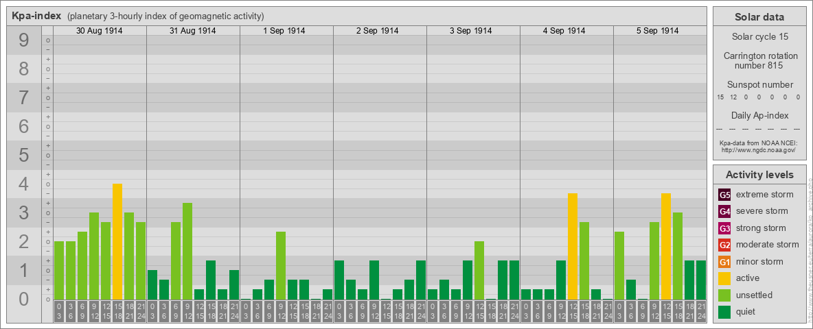Click the G1 minor storm swatch

pos(724,262)
